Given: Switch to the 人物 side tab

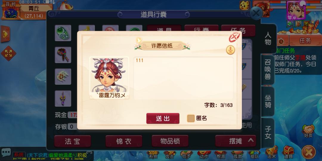Looking at the screenshot, I should pos(268,38).
